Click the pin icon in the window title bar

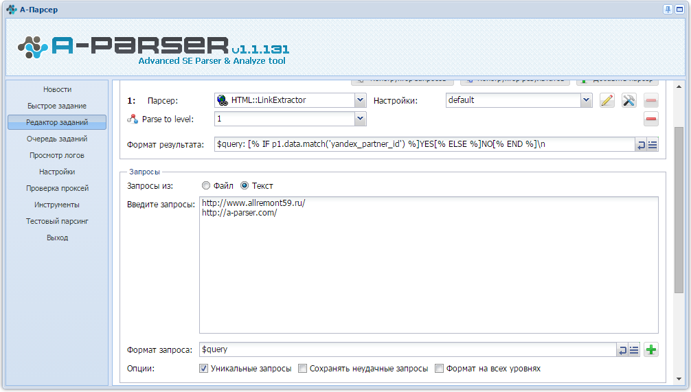click(x=668, y=9)
